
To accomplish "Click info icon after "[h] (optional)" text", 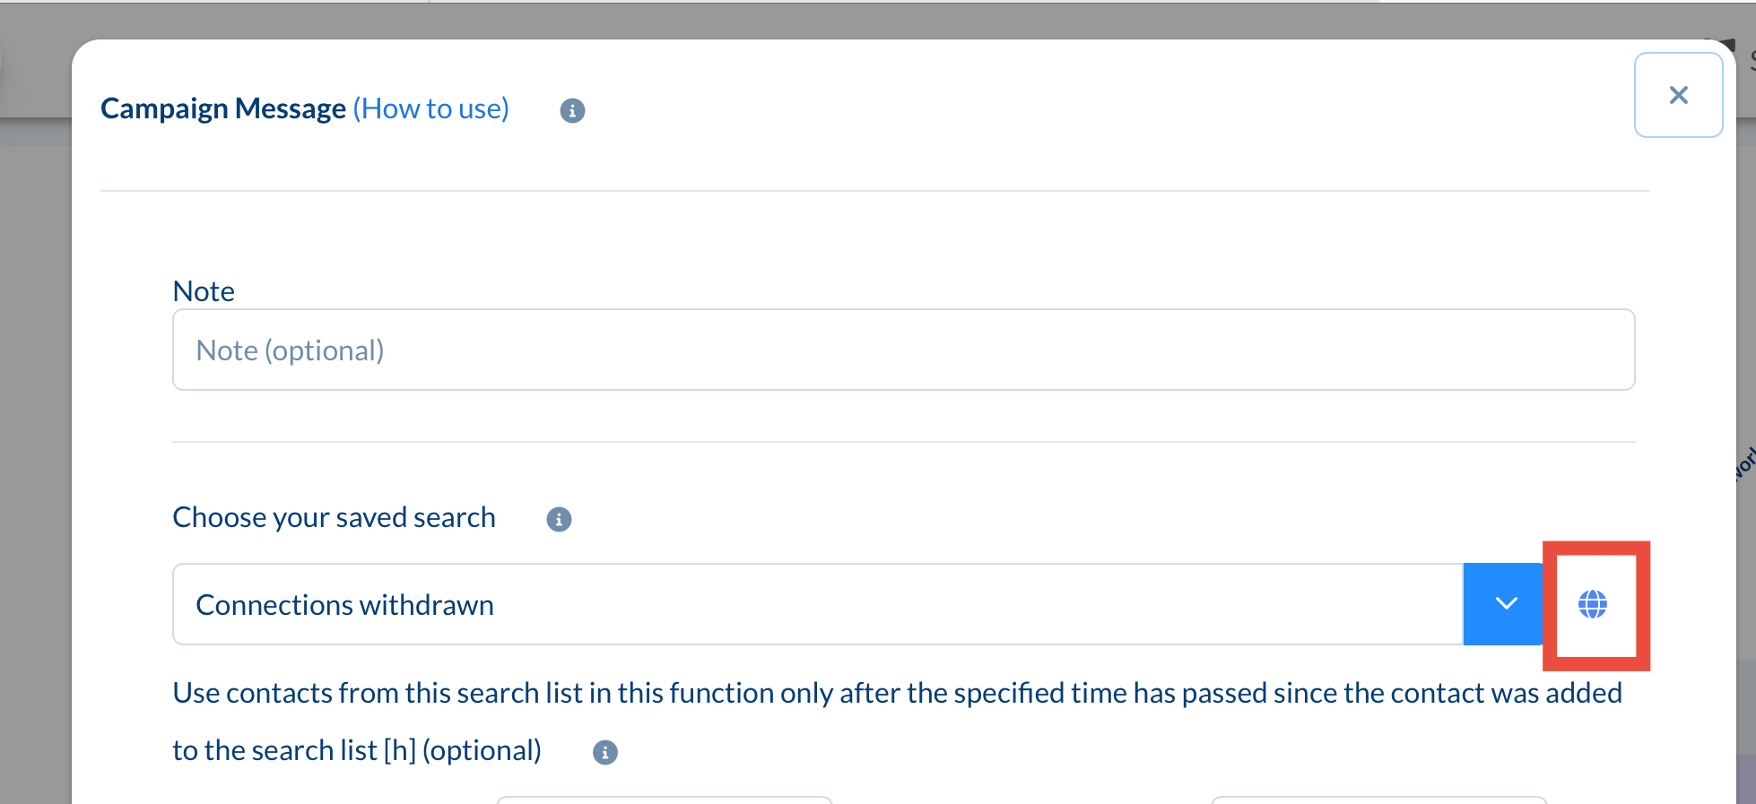I will 605,752.
